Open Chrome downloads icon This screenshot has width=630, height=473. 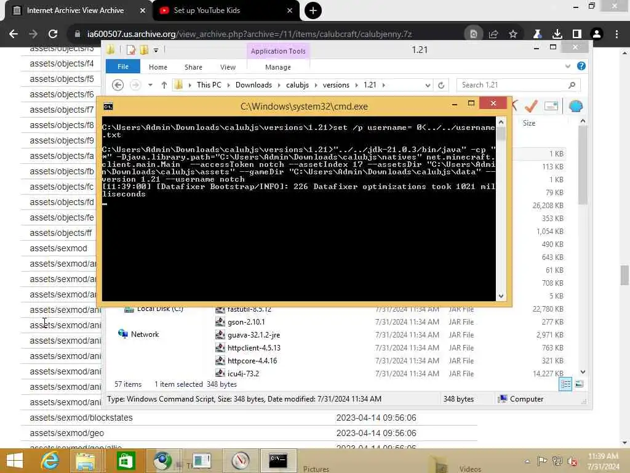click(x=557, y=34)
